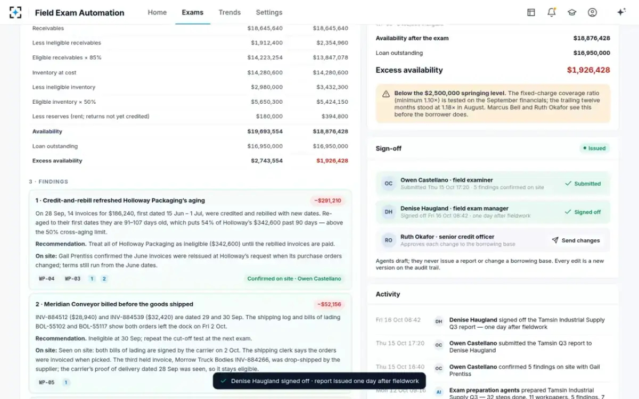
Task: Open the WP-05 workpaper chip
Action: tap(47, 382)
